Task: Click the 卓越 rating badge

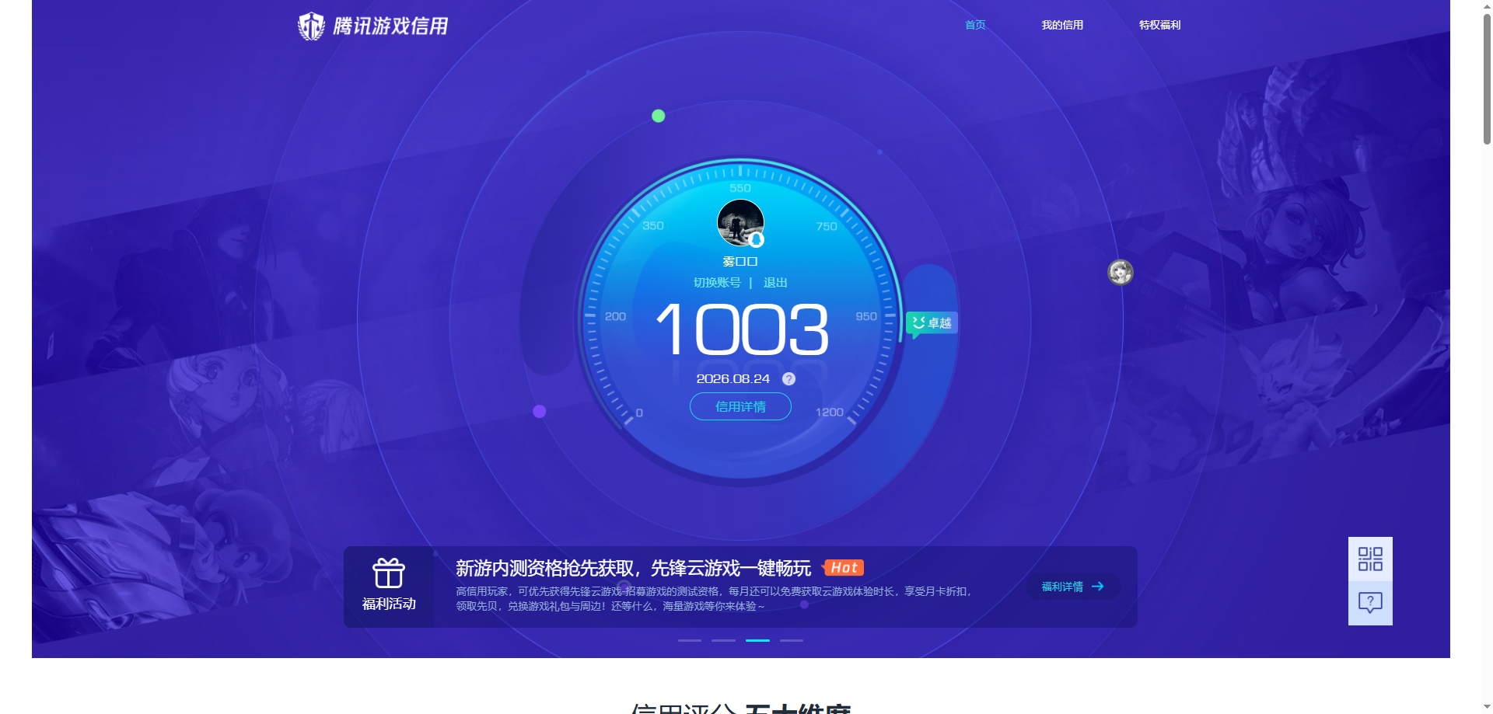Action: 932,323
